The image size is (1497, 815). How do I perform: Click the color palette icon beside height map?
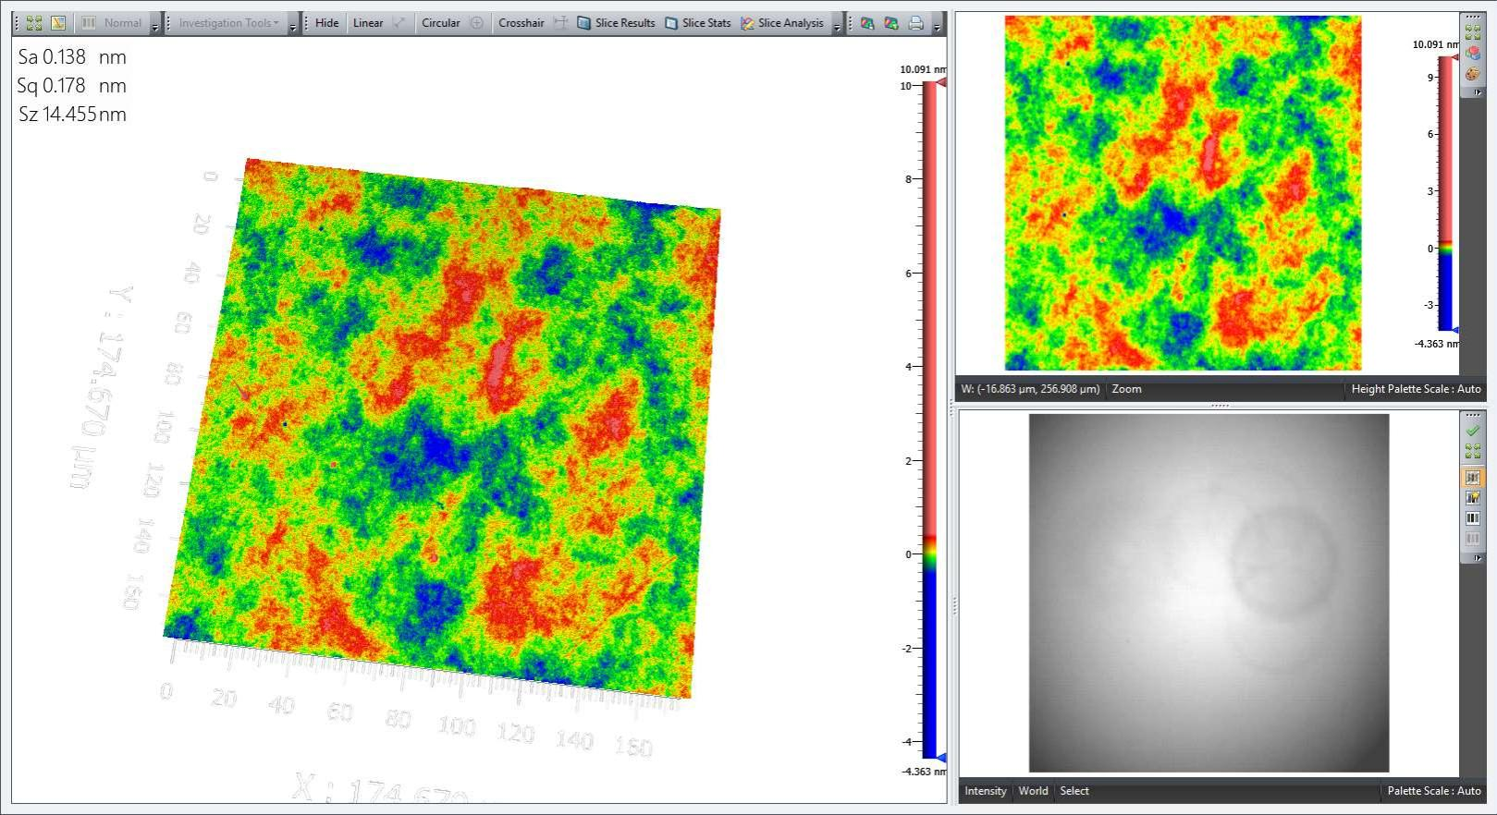click(x=1472, y=75)
